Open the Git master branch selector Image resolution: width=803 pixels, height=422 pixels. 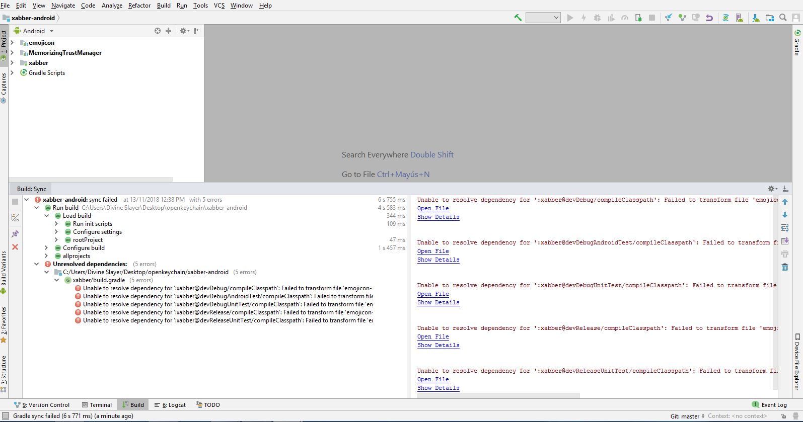[x=688, y=416]
